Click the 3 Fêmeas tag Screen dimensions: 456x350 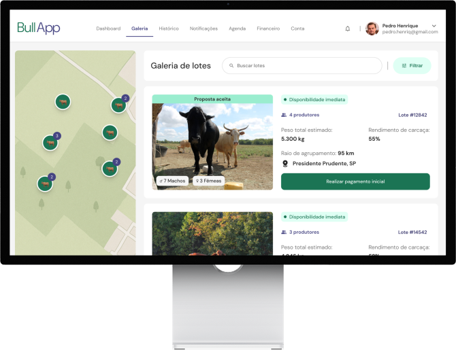208,181
